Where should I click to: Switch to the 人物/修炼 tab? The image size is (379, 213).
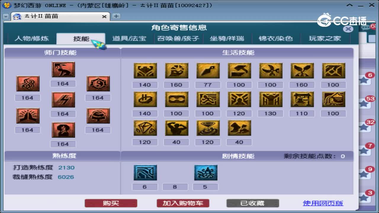pos(31,38)
